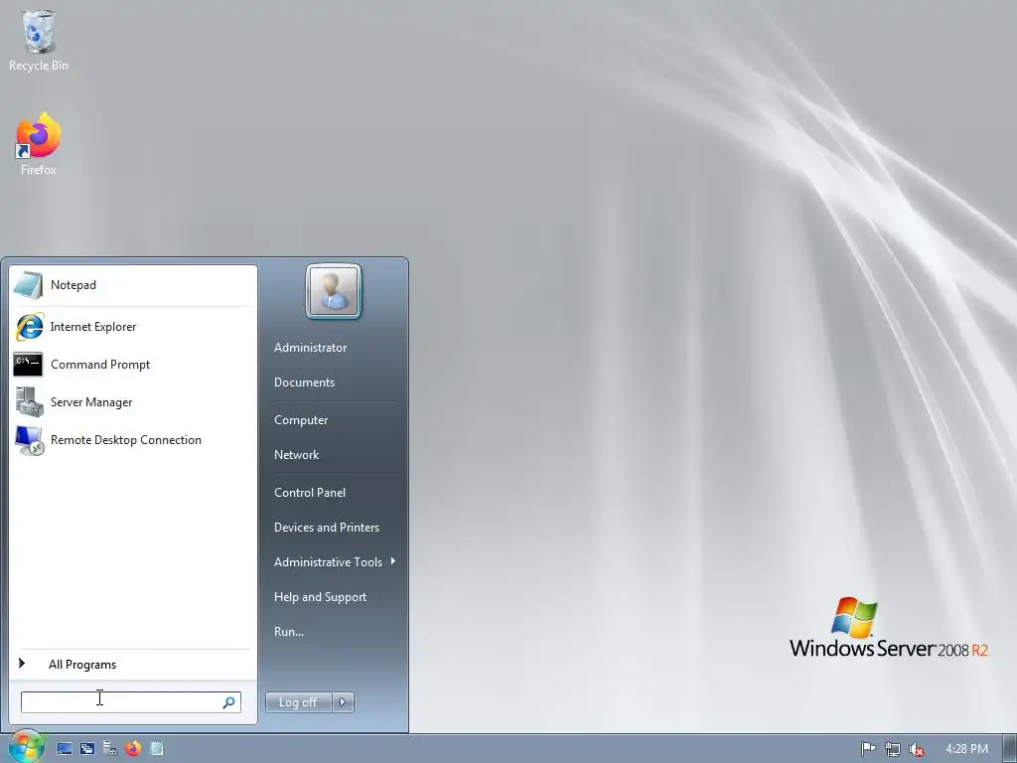This screenshot has width=1017, height=763.
Task: Click the Log off button
Action: click(298, 702)
